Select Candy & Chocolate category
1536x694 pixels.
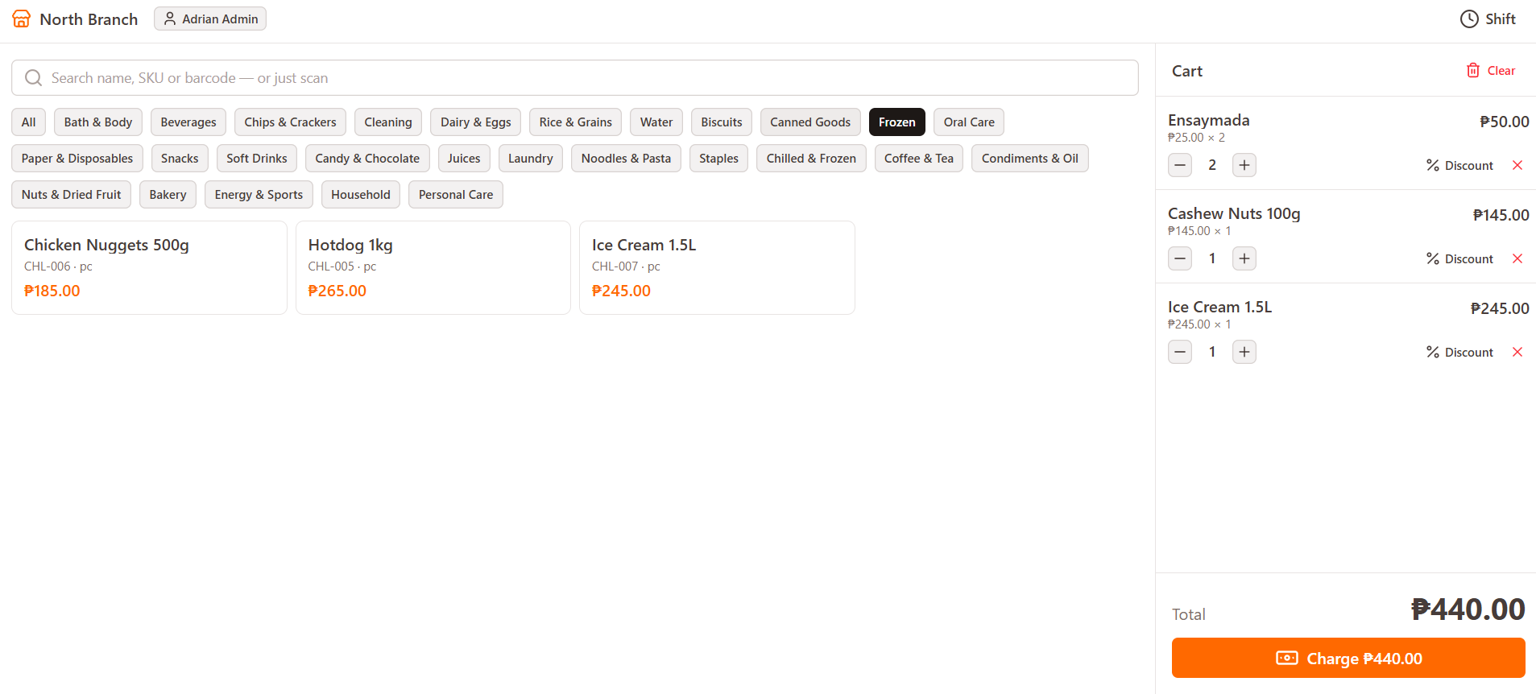367,158
